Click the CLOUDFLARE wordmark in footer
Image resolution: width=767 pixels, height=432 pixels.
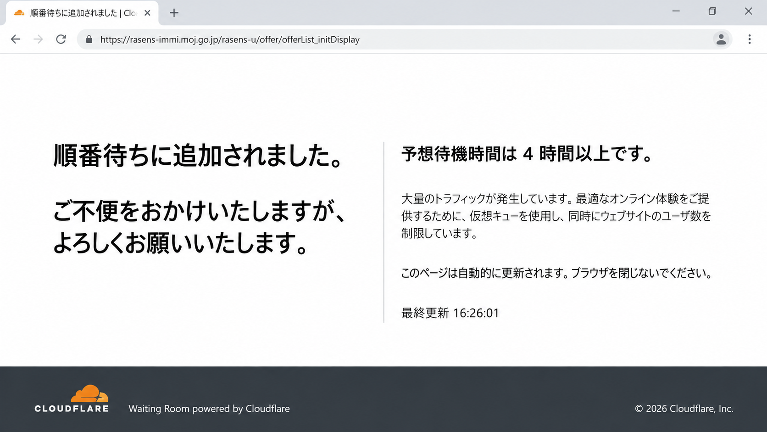click(x=72, y=409)
